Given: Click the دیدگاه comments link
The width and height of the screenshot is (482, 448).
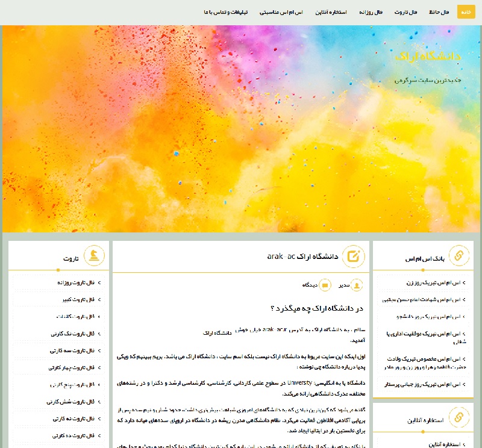Looking at the screenshot, I should click(310, 285).
